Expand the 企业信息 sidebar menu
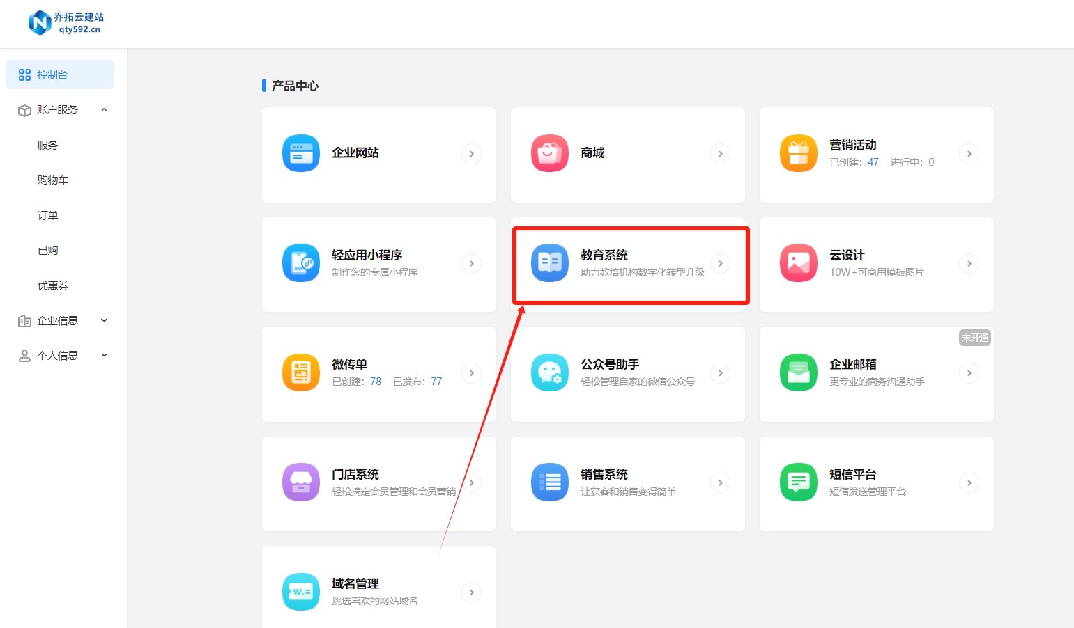Viewport: 1074px width, 628px height. click(104, 320)
